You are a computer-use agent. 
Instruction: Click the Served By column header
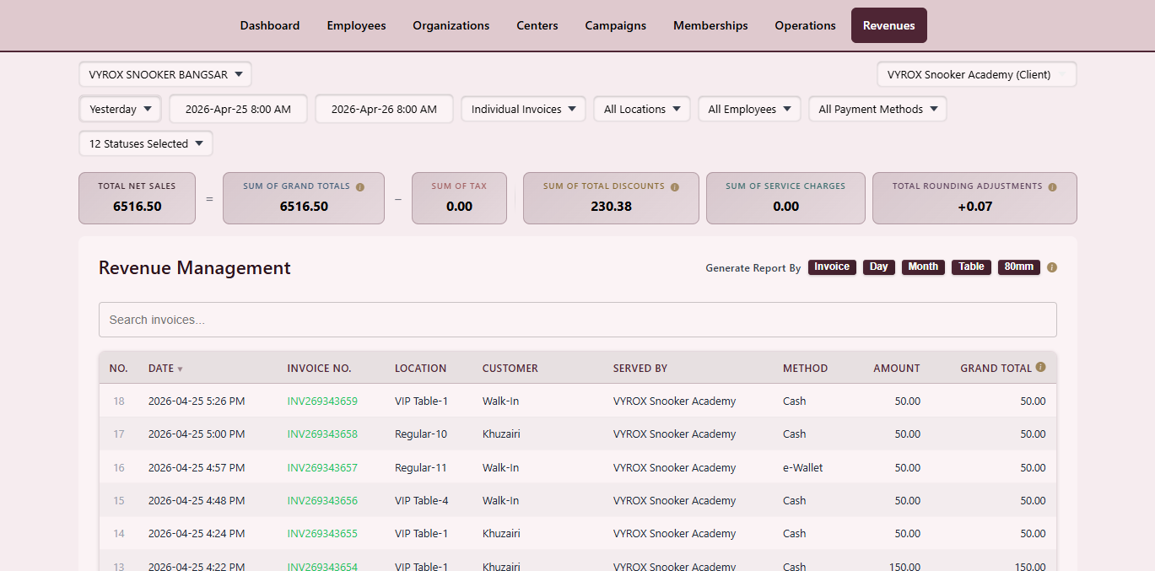tap(640, 369)
